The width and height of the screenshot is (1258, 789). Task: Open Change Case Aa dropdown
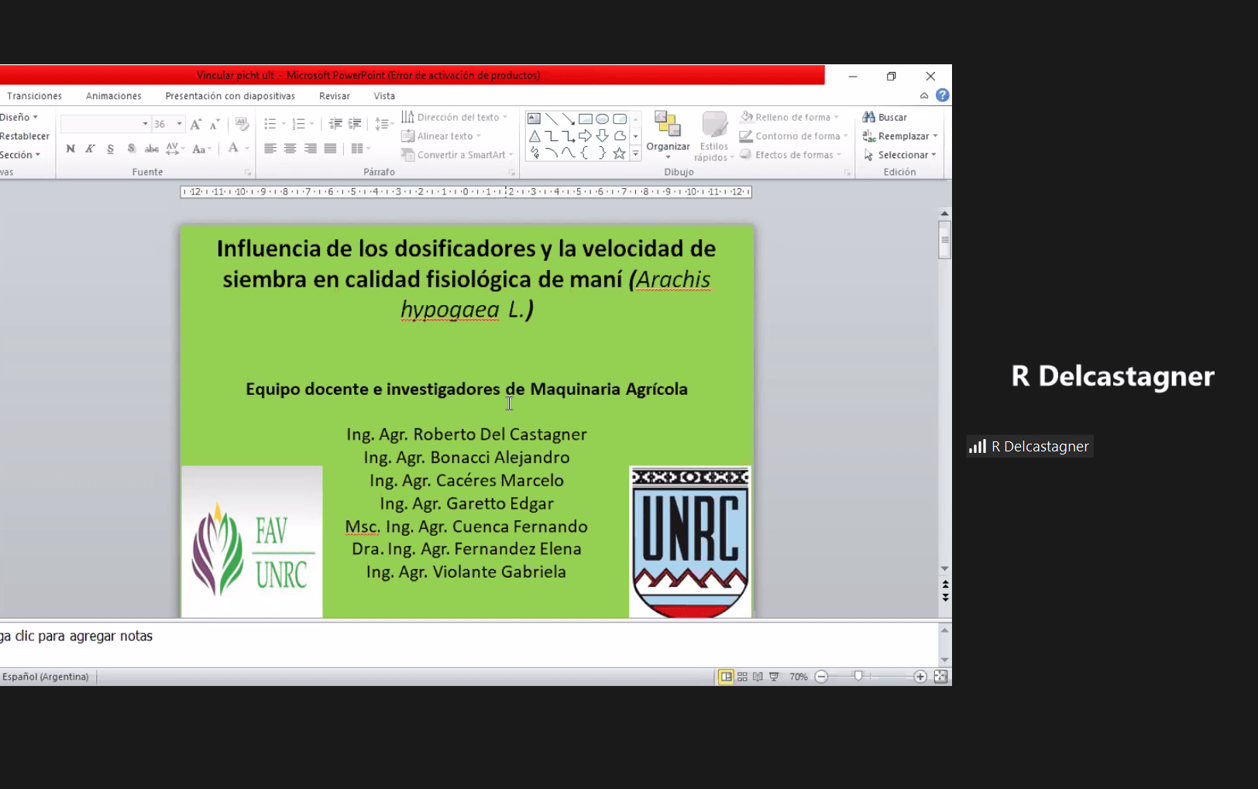pos(201,149)
